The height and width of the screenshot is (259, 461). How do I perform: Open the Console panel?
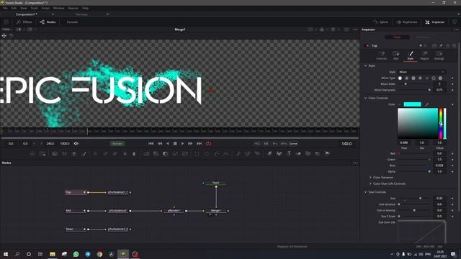coord(72,22)
